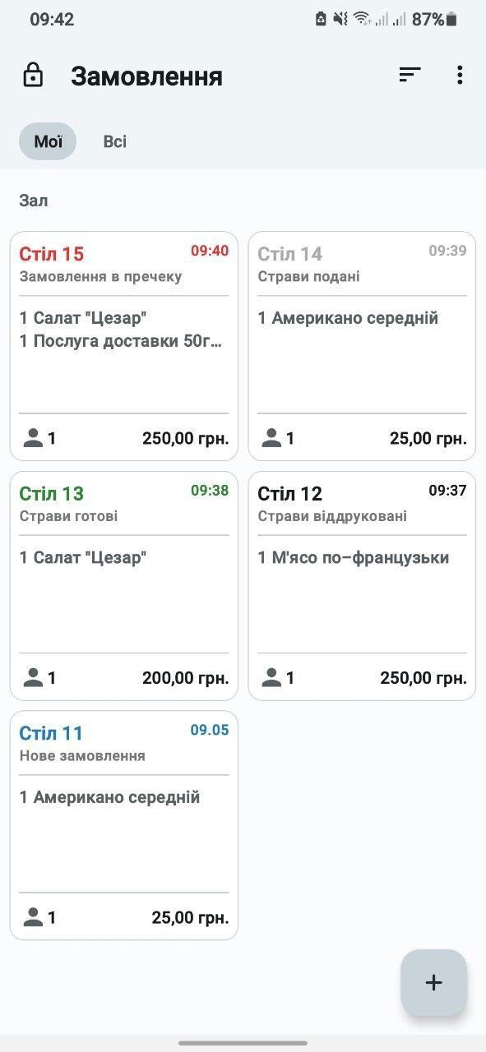Open the Стіл 12 order card
This screenshot has width=486, height=1052.
tap(362, 585)
